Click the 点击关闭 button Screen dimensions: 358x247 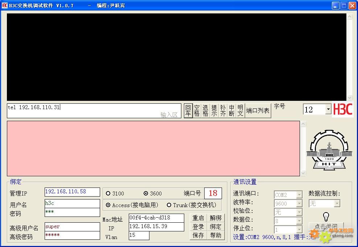click(x=326, y=226)
